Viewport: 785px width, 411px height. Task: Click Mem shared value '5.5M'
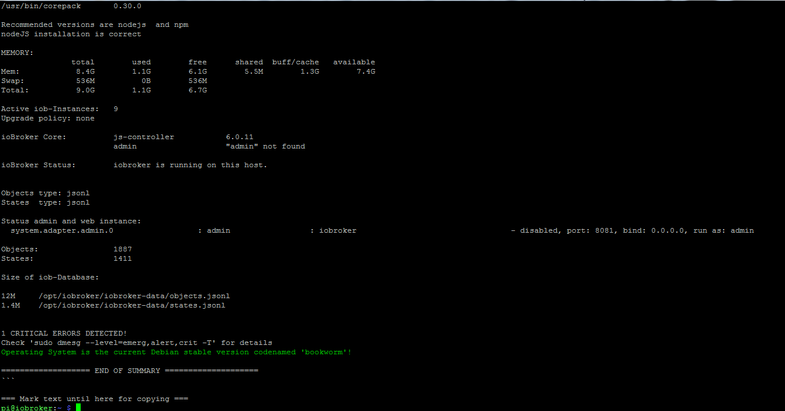pyautogui.click(x=254, y=71)
